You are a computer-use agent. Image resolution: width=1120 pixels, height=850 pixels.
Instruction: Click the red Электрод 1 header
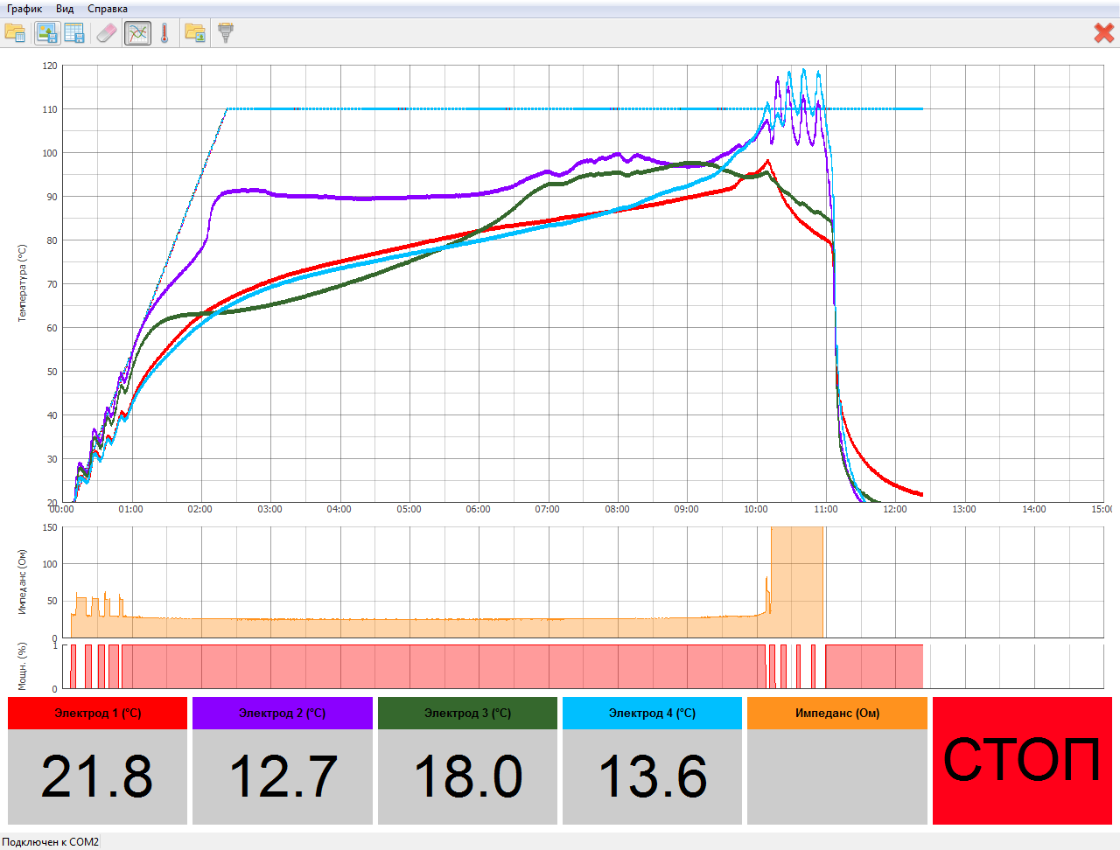click(x=97, y=713)
